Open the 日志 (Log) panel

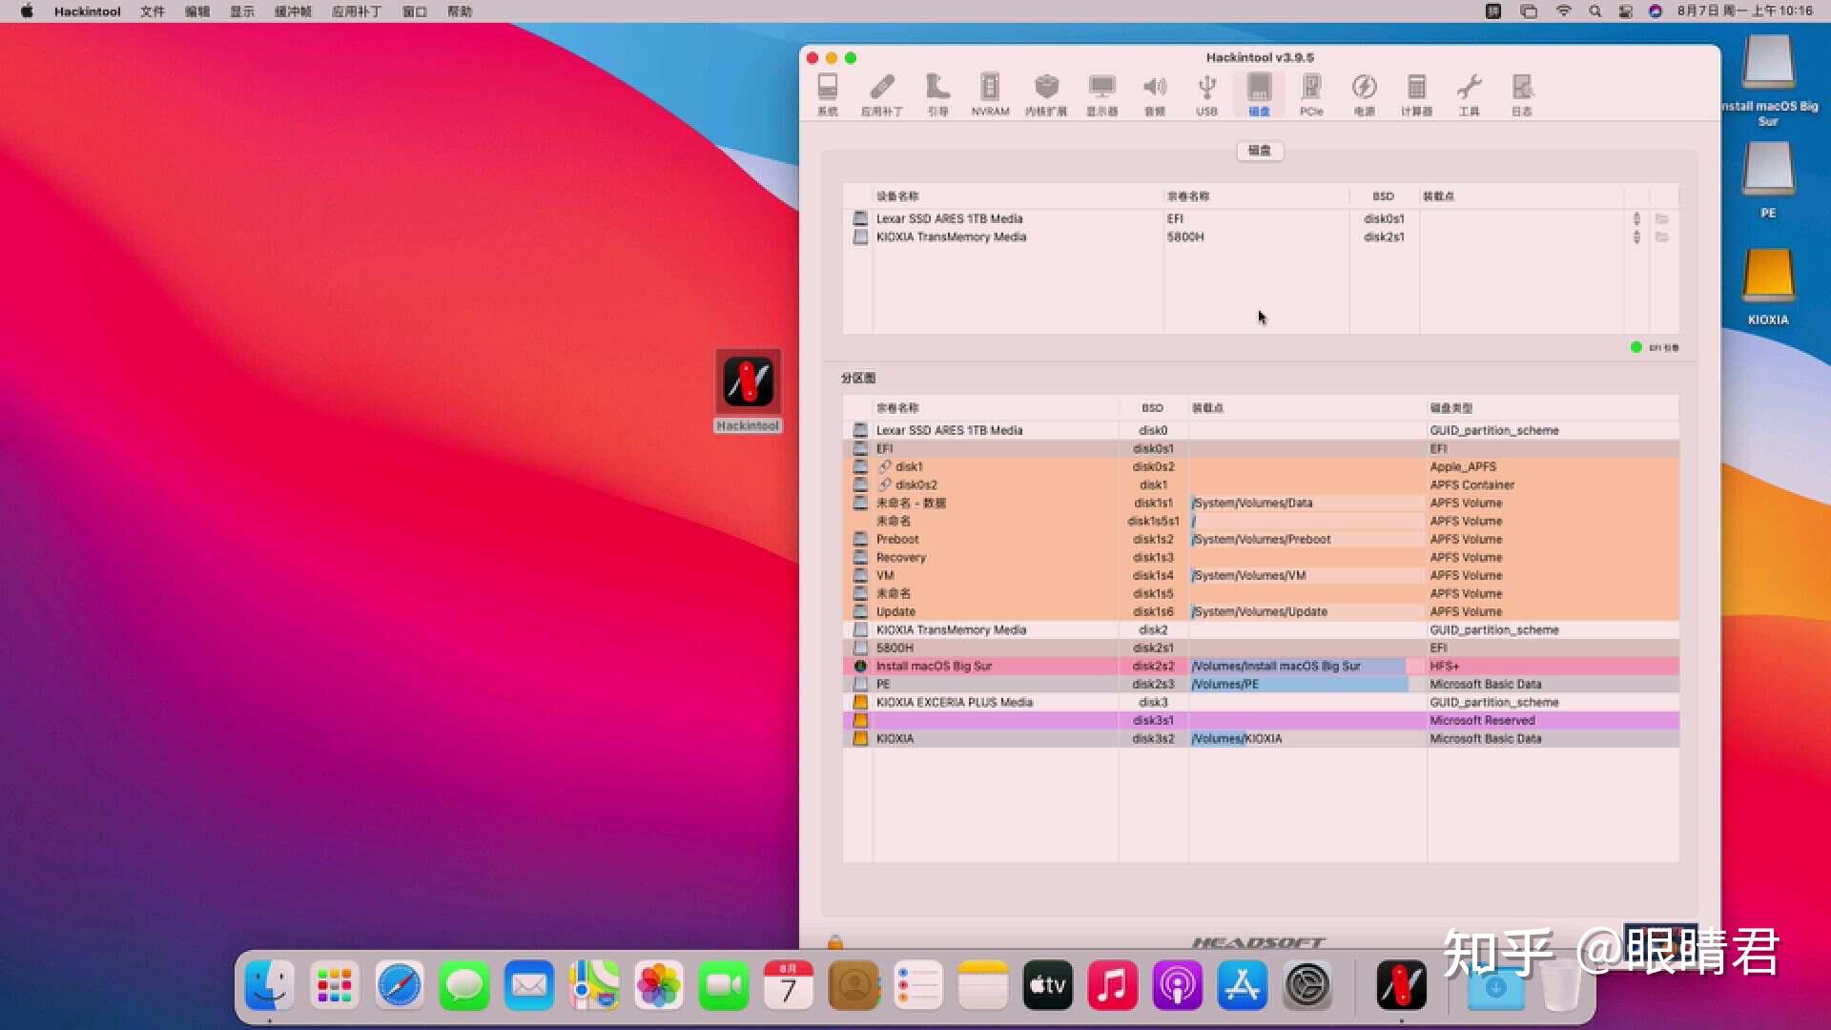click(1522, 93)
